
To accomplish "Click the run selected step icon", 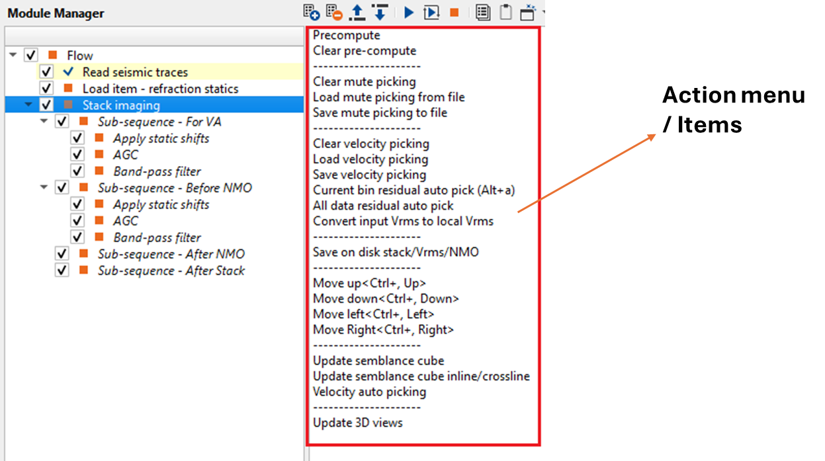I will click(x=431, y=13).
